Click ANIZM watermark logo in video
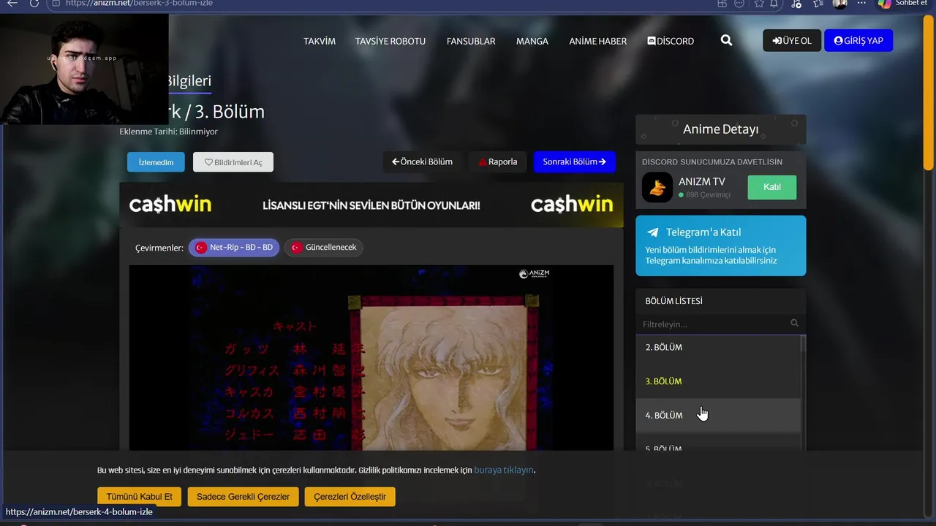Screen dimensions: 936x526 534,274
